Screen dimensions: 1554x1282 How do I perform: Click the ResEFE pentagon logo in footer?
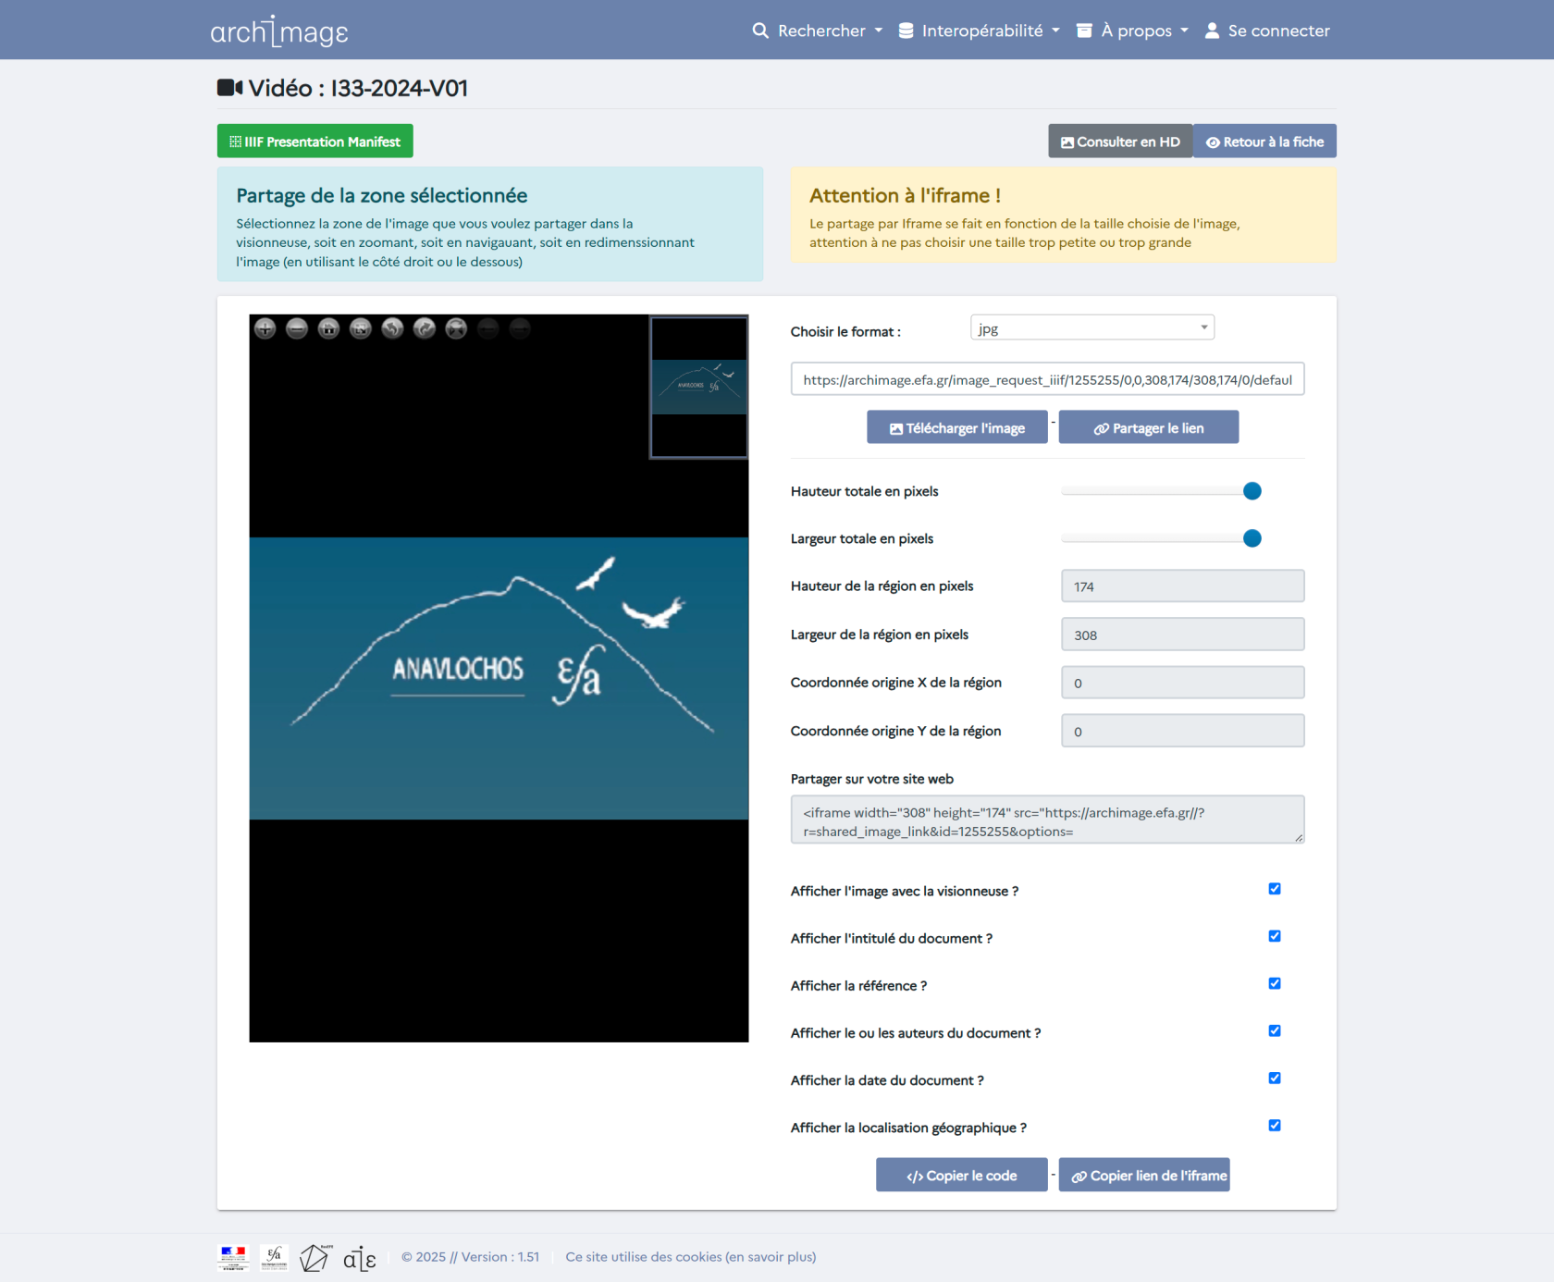[314, 1257]
